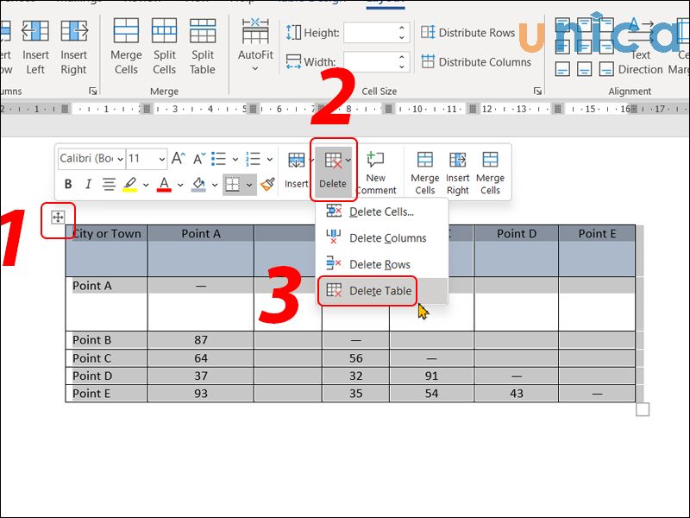Expand the Bullets dropdown arrow
The width and height of the screenshot is (690, 518).
[235, 159]
